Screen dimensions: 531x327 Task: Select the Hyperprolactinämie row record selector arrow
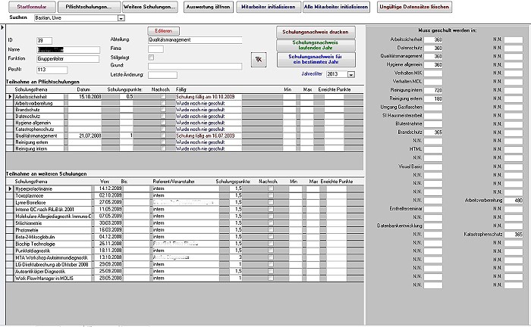(10, 188)
